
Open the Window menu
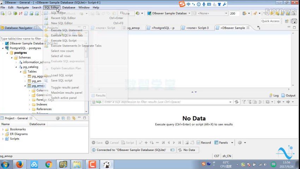pyautogui.click(x=84, y=7)
